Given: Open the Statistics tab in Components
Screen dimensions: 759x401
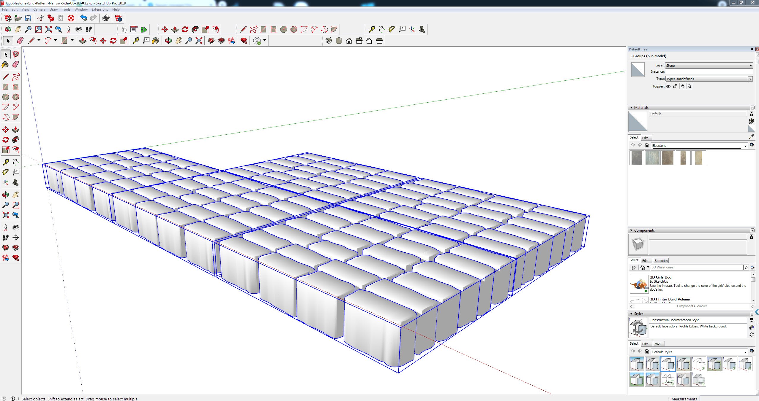Looking at the screenshot, I should (x=661, y=260).
